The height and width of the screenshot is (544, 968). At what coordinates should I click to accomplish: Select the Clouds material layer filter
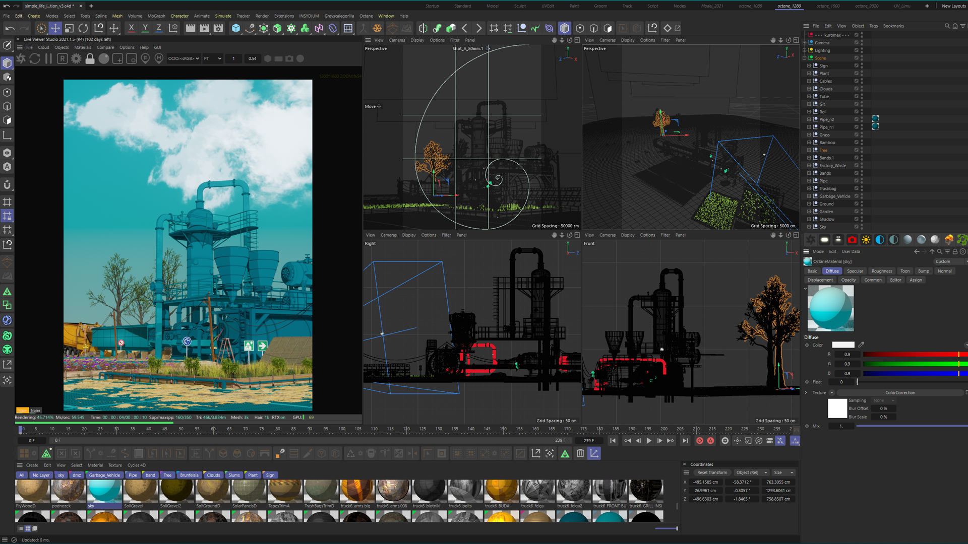pyautogui.click(x=213, y=475)
